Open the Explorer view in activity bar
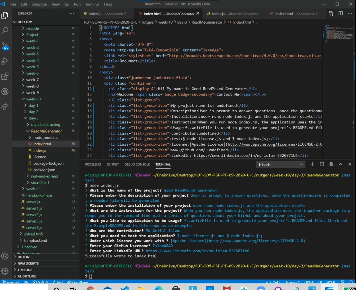Viewport: 356px width, 290px height. pyautogui.click(x=5, y=16)
